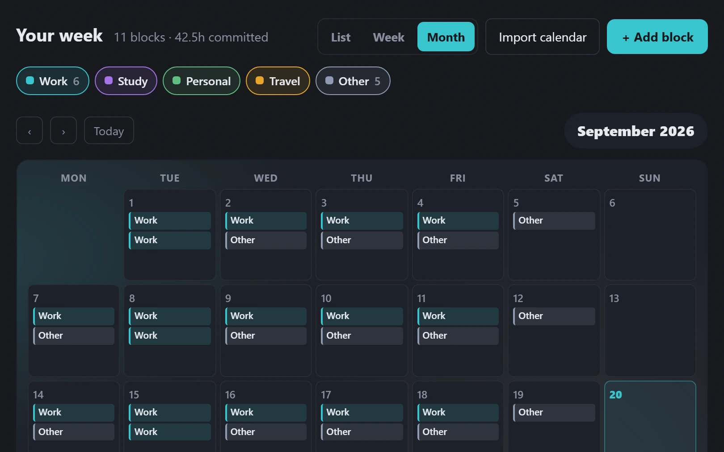The width and height of the screenshot is (724, 452).
Task: Go to next month with right chevron
Action: click(63, 131)
